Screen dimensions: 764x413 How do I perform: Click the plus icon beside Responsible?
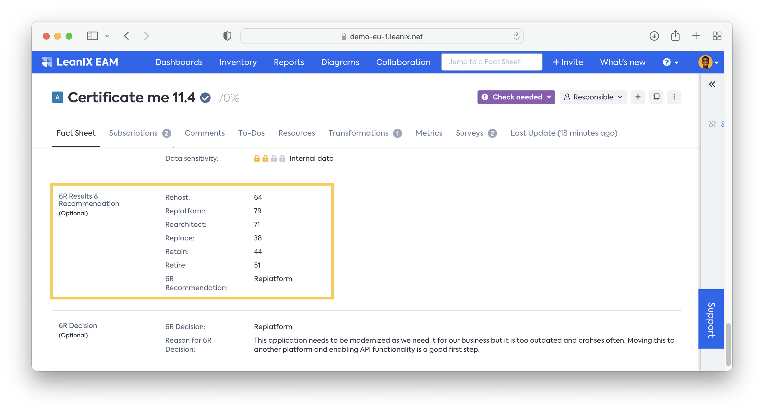click(638, 97)
